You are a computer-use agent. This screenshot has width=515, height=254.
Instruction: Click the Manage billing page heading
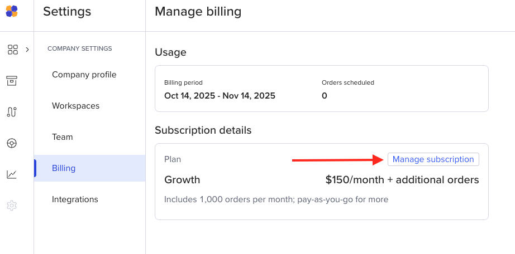pyautogui.click(x=198, y=12)
